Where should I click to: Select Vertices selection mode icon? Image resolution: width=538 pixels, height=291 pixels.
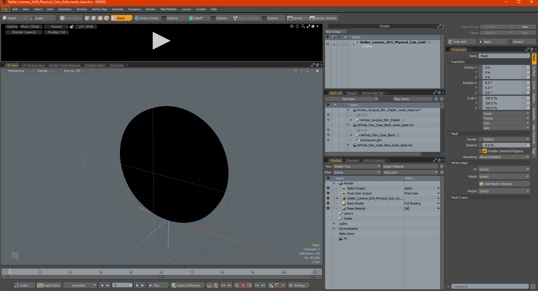tap(87, 18)
